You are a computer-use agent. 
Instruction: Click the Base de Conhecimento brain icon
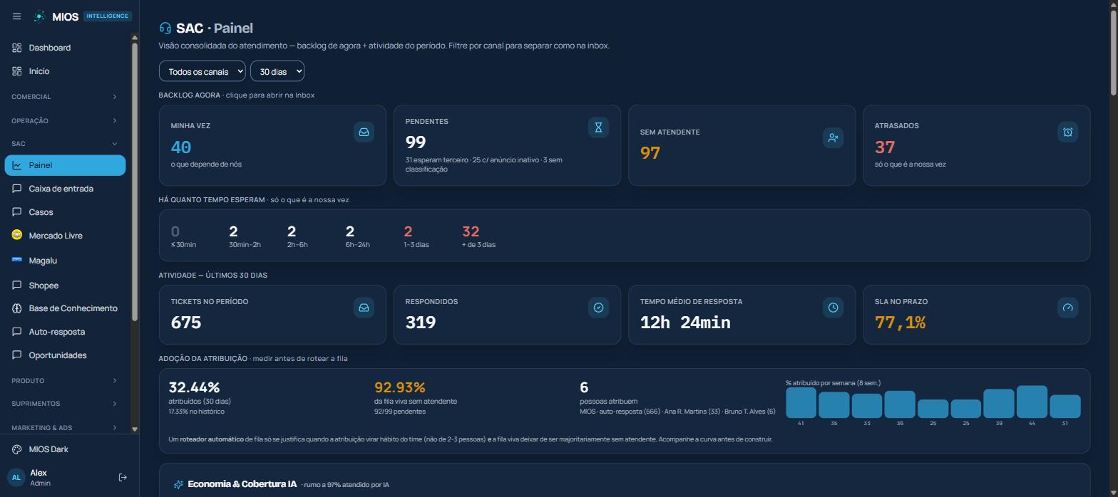coord(17,308)
